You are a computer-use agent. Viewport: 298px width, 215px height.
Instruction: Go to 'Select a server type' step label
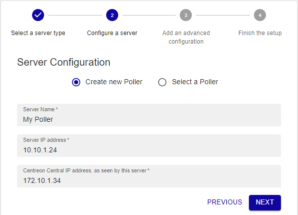point(38,33)
